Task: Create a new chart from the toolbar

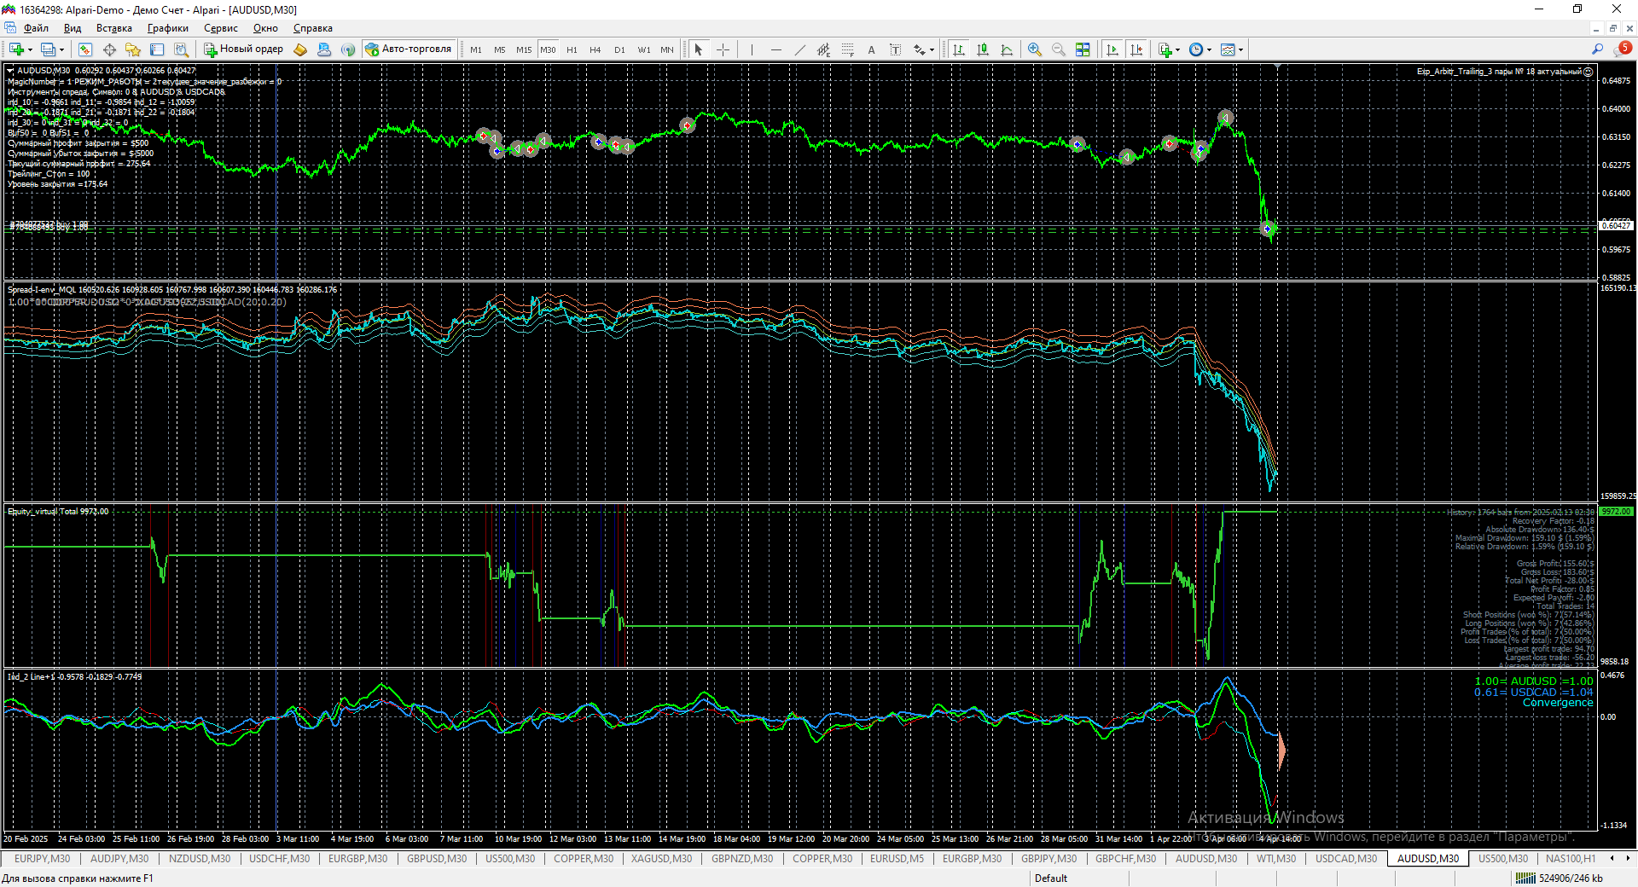Action: [16, 49]
